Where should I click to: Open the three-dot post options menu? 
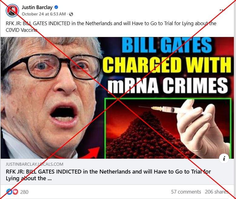(x=222, y=10)
